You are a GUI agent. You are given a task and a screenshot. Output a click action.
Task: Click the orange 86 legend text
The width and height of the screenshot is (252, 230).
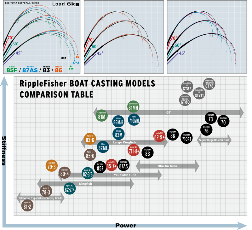coord(58,70)
